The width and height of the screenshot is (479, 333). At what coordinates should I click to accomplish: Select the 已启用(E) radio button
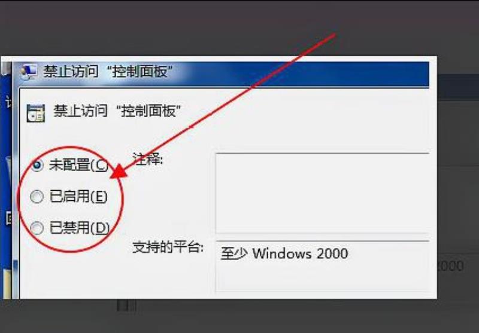pyautogui.click(x=37, y=197)
